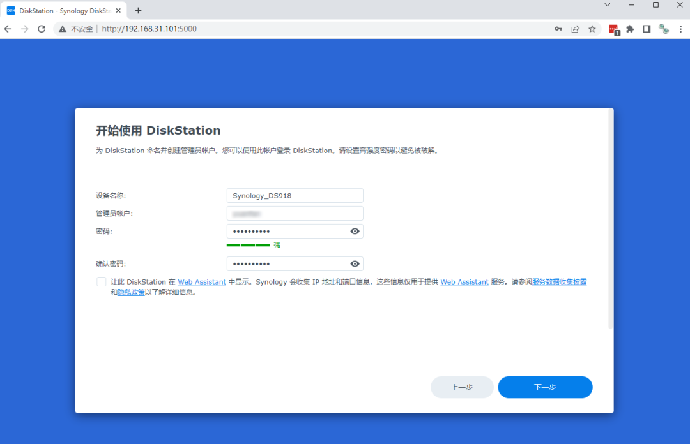This screenshot has width=690, height=444.
Task: Bookmark this page with star icon
Action: [x=592, y=29]
